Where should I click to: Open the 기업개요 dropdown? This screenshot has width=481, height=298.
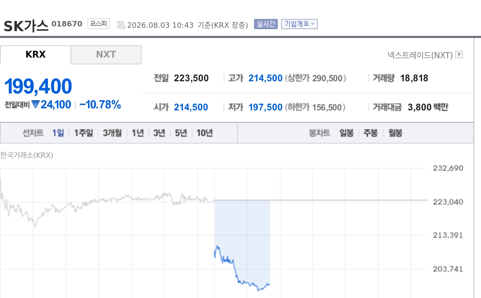tap(299, 24)
